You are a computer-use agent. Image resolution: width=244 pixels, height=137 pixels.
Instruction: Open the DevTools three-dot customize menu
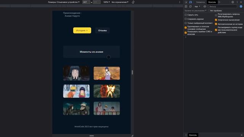[237, 2]
